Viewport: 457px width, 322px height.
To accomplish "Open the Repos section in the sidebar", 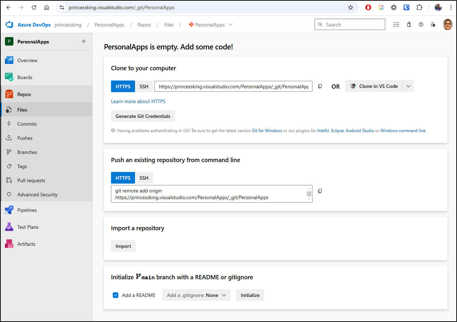I will click(46, 94).
